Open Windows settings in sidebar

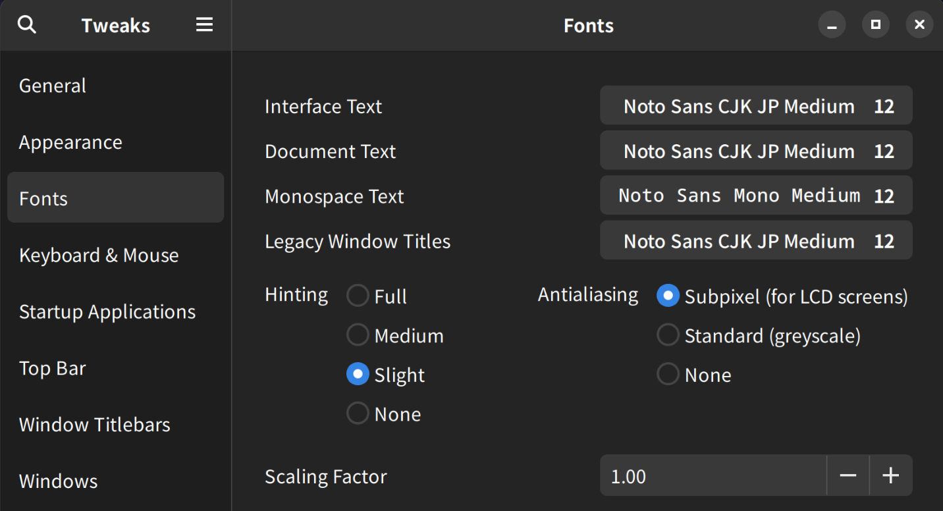click(x=115, y=481)
